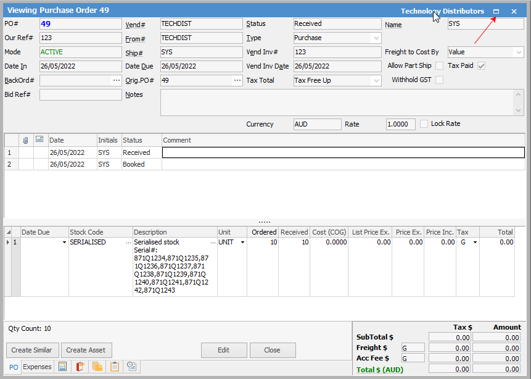
Task: Open the orange stacked pages tab icon
Action: (97, 367)
